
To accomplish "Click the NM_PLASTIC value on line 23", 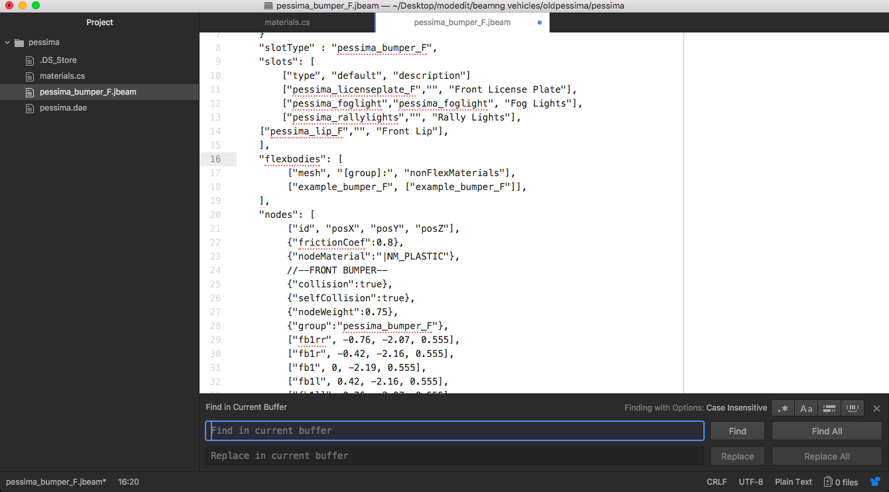I will point(416,256).
